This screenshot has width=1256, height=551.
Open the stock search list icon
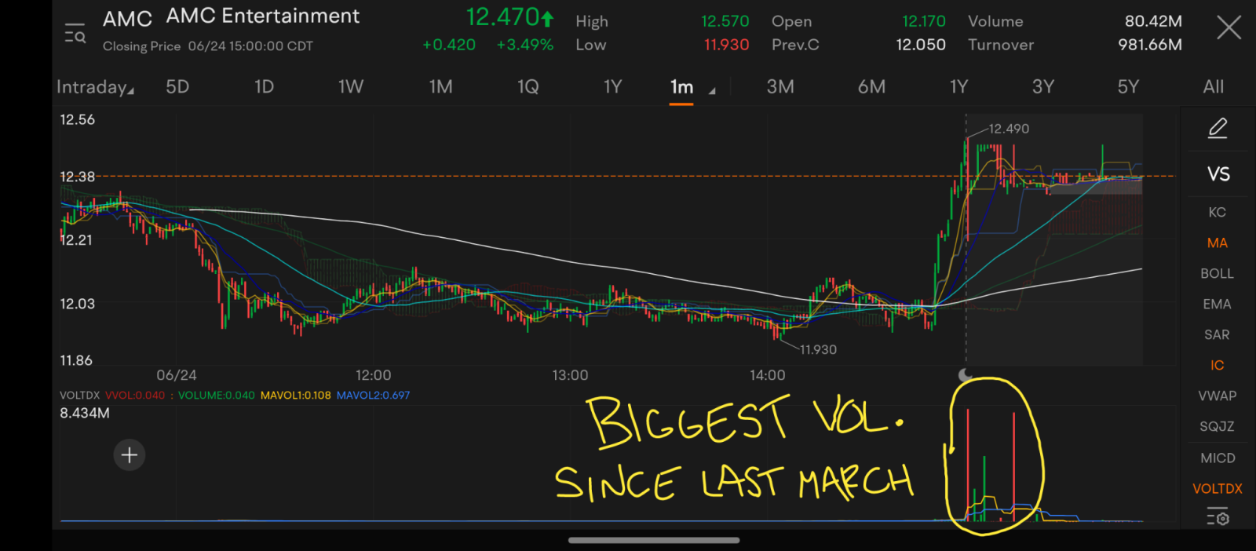click(75, 34)
